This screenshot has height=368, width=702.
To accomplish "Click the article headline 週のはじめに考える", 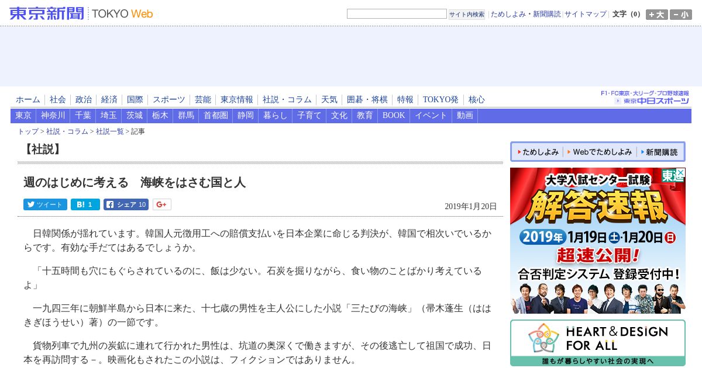I will pyautogui.click(x=135, y=182).
